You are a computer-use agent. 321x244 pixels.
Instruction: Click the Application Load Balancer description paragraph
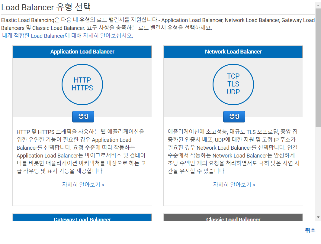[82, 151]
